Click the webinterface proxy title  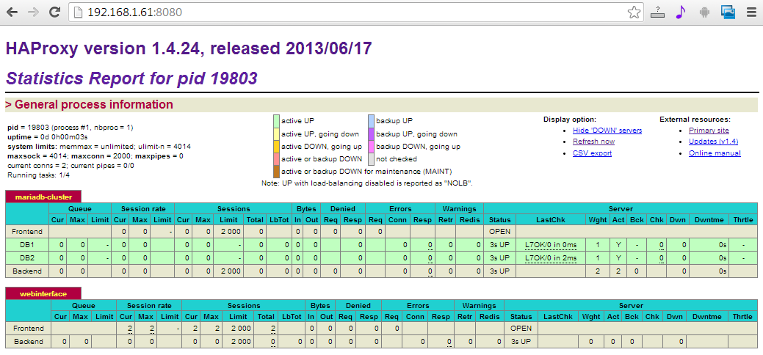[43, 293]
